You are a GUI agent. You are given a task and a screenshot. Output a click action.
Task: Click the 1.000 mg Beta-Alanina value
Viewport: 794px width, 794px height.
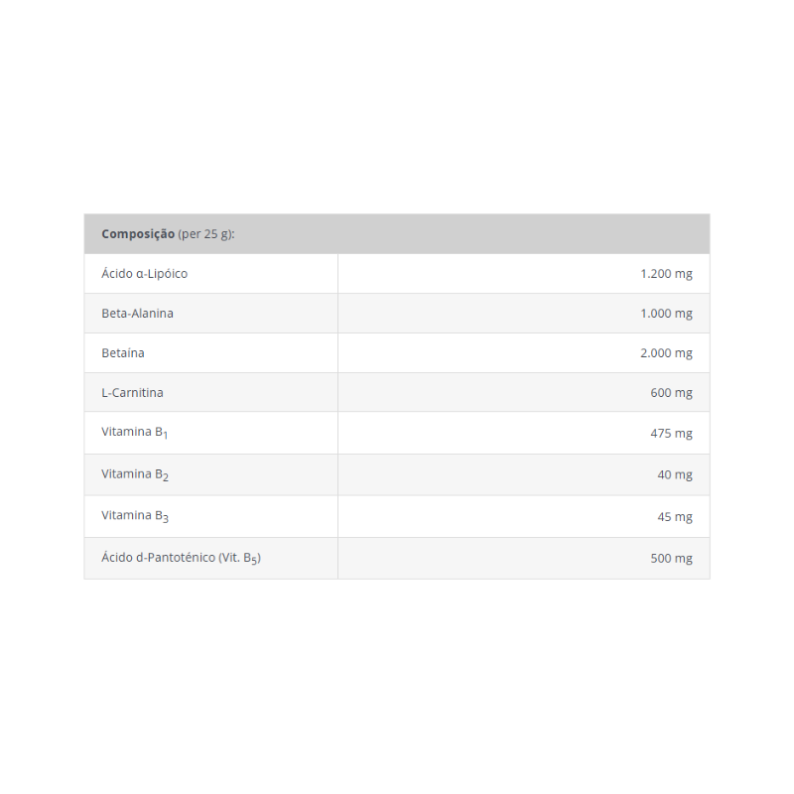click(666, 313)
